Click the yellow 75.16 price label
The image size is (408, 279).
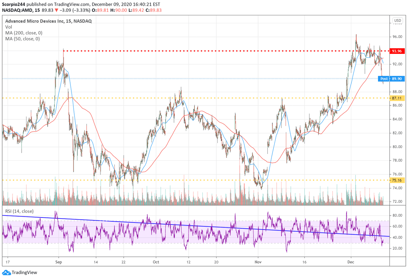coord(397,180)
